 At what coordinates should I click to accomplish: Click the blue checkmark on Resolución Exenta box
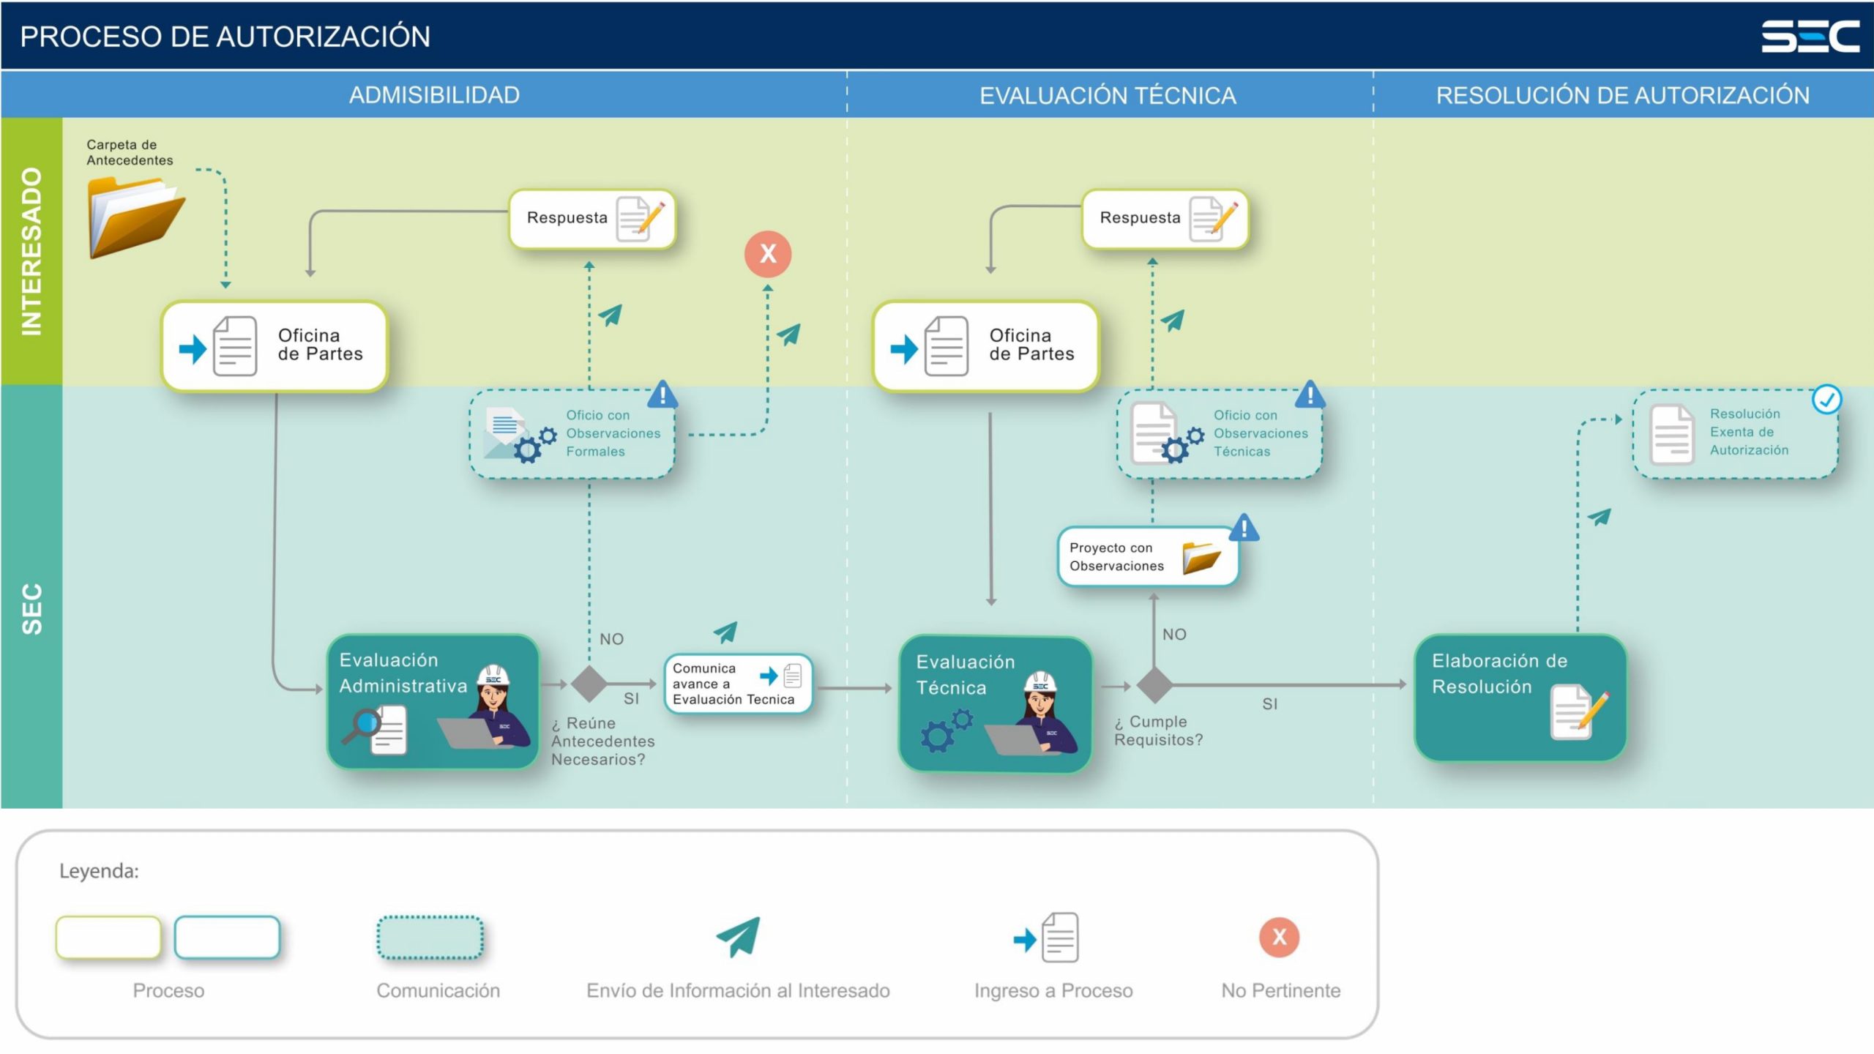pyautogui.click(x=1826, y=400)
